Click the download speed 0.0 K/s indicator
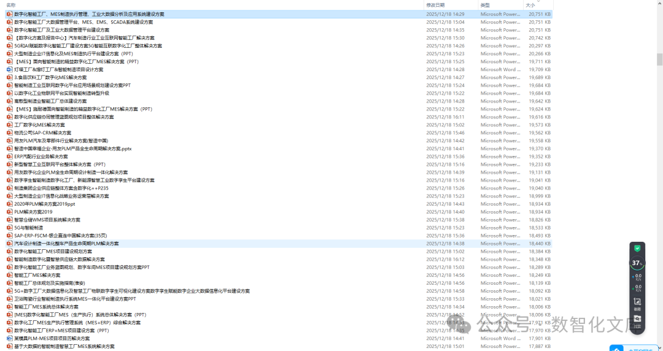 click(637, 288)
